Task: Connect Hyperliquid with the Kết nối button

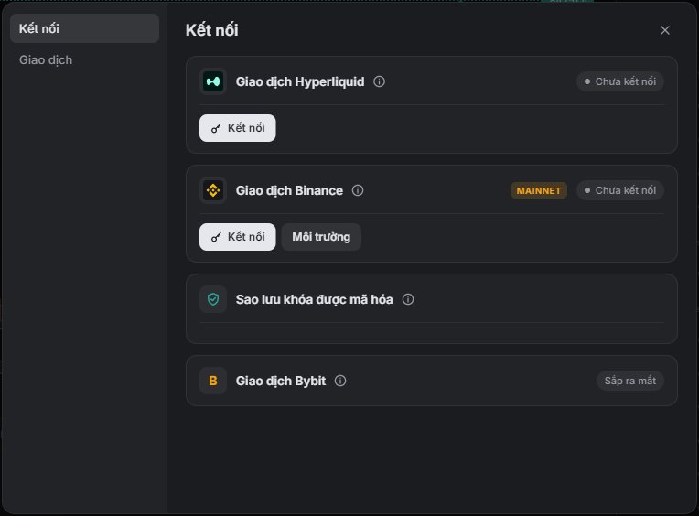Action: pos(238,128)
